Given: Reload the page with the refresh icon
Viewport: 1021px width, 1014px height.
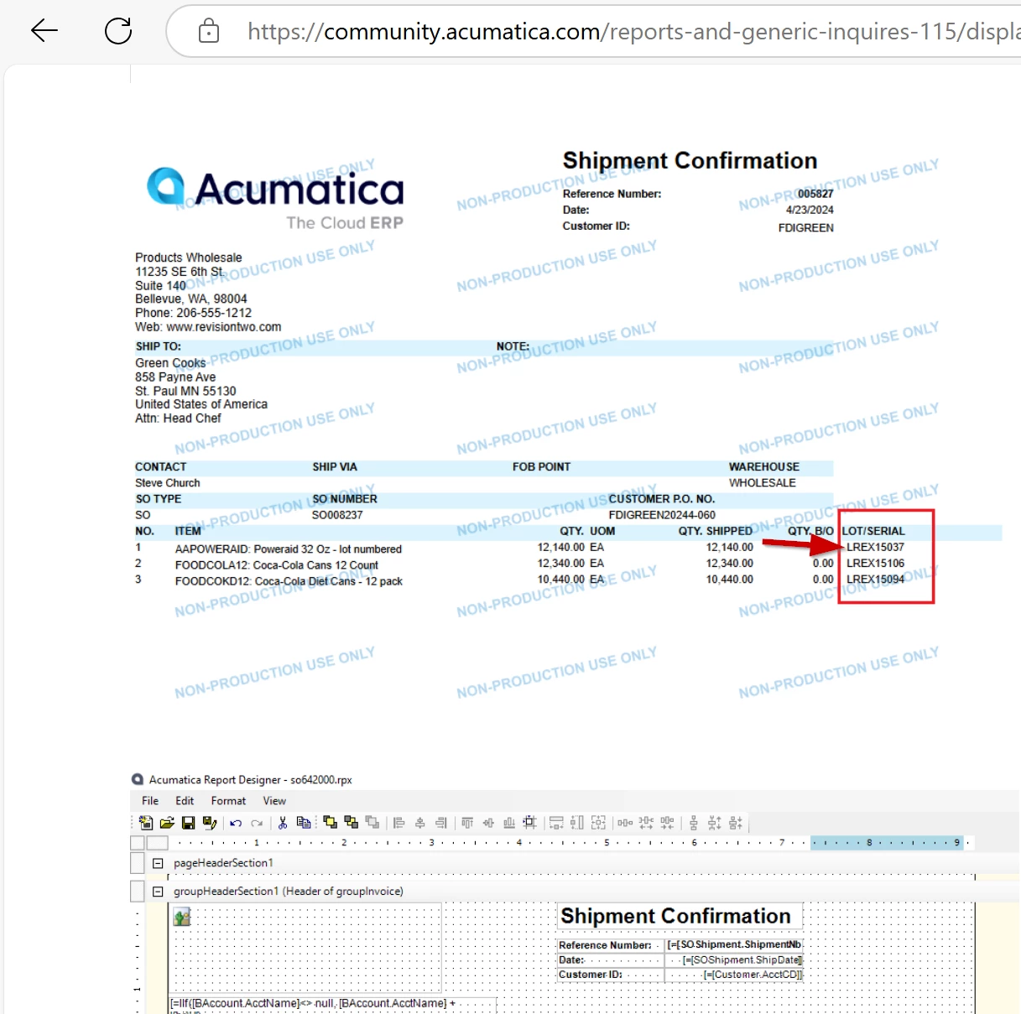Looking at the screenshot, I should (118, 31).
